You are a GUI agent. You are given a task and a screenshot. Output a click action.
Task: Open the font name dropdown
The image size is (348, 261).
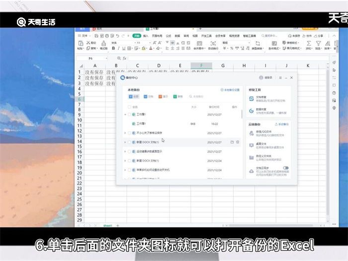(135, 43)
